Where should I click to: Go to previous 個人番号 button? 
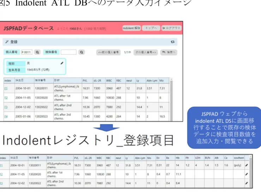(108, 52)
